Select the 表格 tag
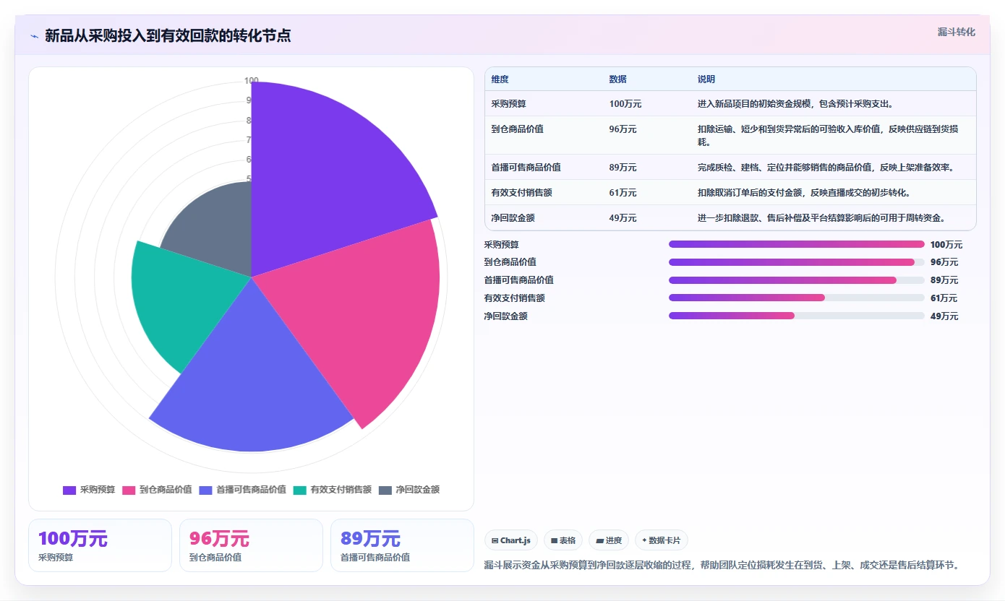1005x601 pixels. pos(563,540)
